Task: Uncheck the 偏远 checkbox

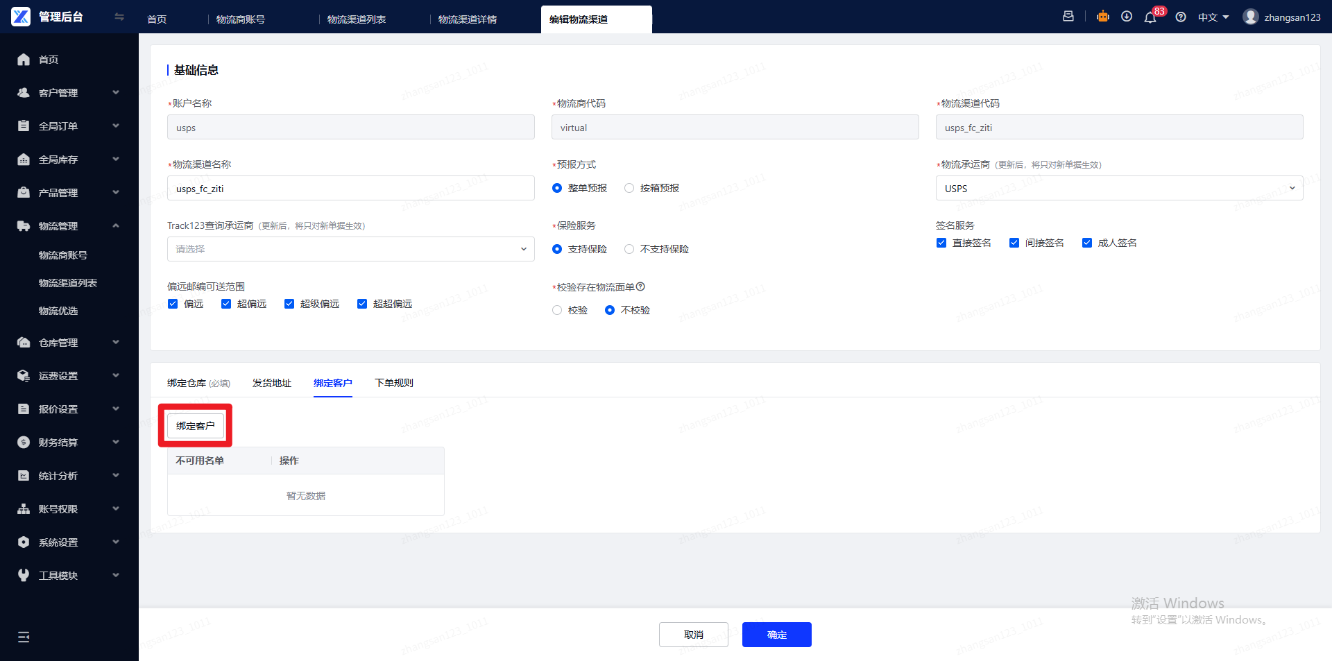Action: (173, 304)
